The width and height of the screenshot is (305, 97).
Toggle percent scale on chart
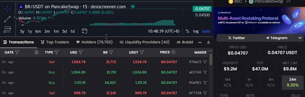click(188, 31)
